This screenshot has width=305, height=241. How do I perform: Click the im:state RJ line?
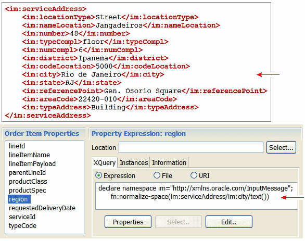[72, 83]
